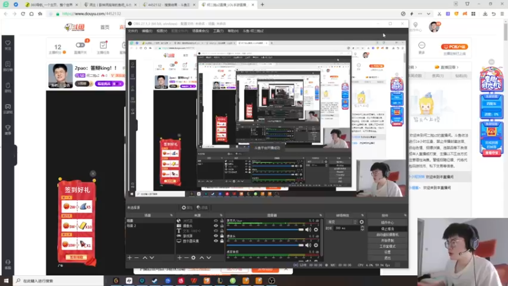Open the Scene Collection menu in OBS
This screenshot has width=508, height=286.
click(200, 31)
